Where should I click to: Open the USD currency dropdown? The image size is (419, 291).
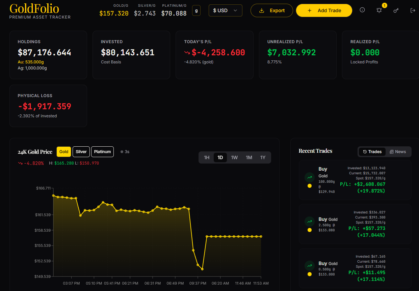(x=226, y=10)
